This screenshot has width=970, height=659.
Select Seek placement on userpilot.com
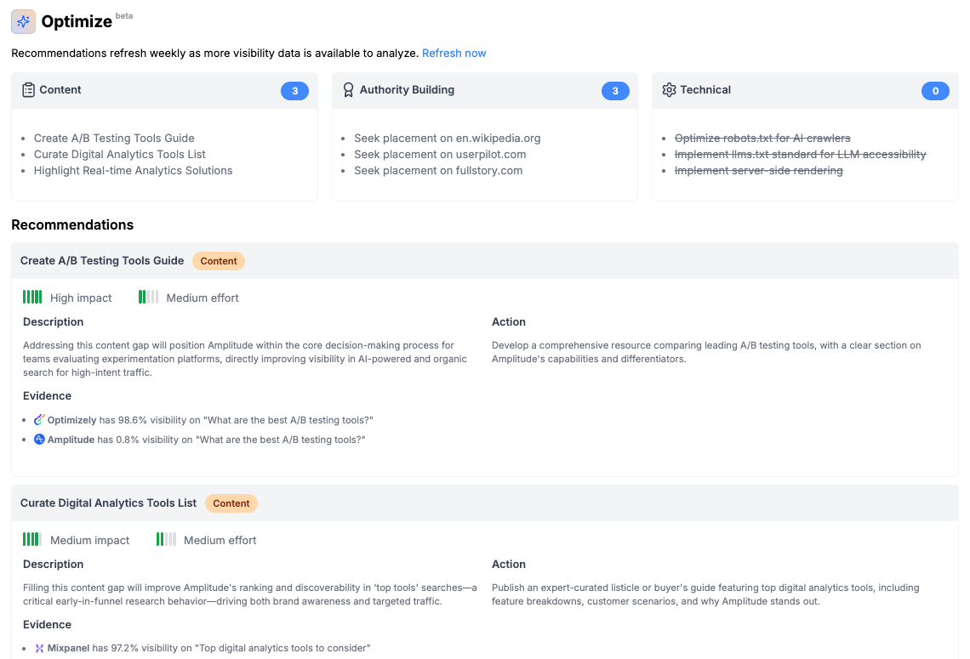click(x=440, y=155)
